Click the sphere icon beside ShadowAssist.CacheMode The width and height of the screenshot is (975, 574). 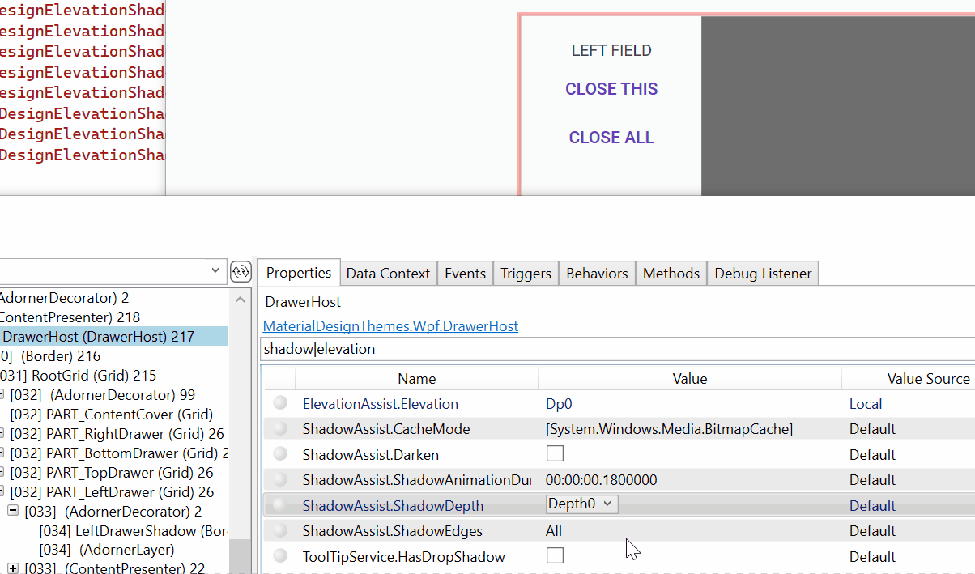[x=280, y=428]
